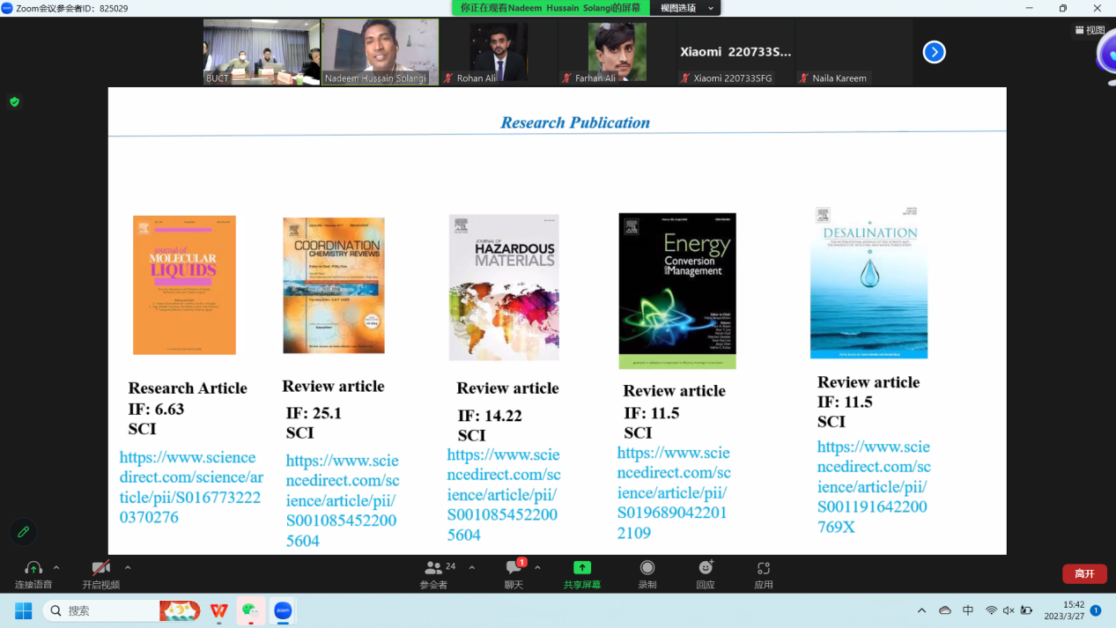Open the Hazardous Materials article link

[504, 494]
